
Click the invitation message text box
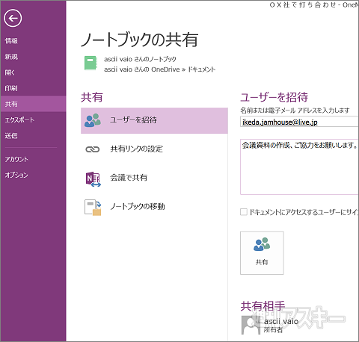(299, 167)
